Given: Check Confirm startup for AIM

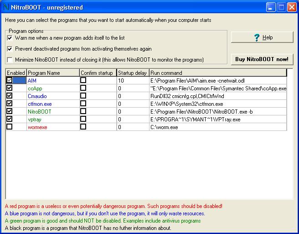Looking at the screenshot, I should click(83, 80).
